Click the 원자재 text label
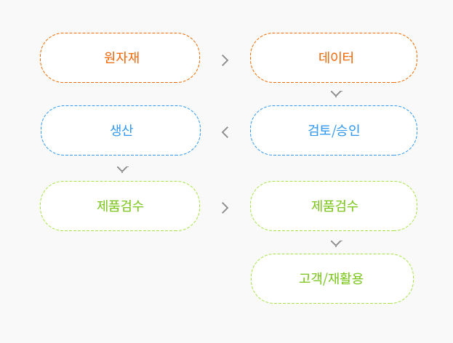Viewport: 453px width, 343px height. [x=122, y=57]
